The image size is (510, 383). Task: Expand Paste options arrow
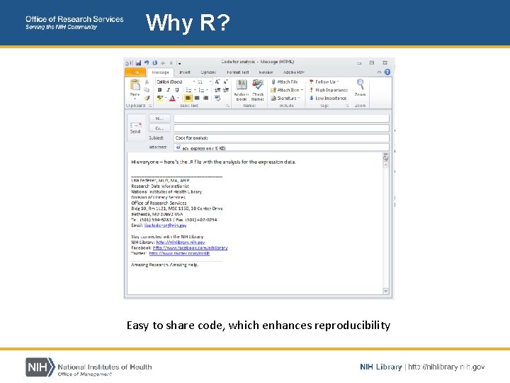(135, 99)
